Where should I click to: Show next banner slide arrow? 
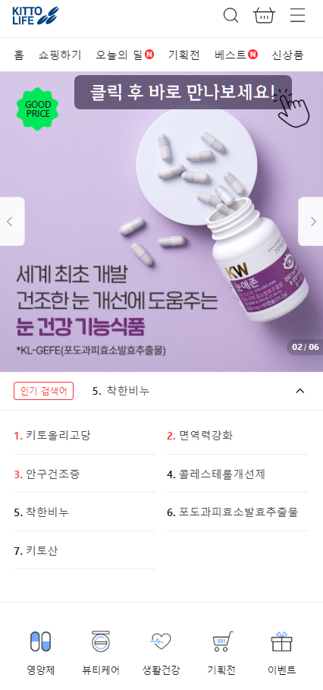pos(311,222)
